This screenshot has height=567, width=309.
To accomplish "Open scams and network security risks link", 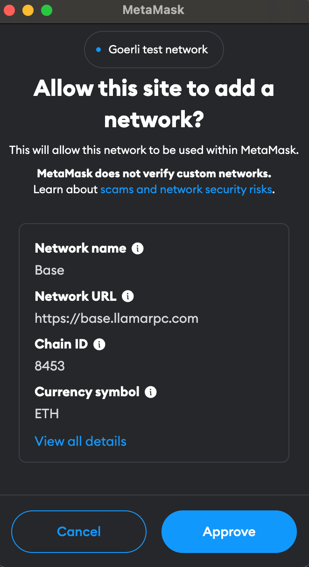I will coord(186,189).
